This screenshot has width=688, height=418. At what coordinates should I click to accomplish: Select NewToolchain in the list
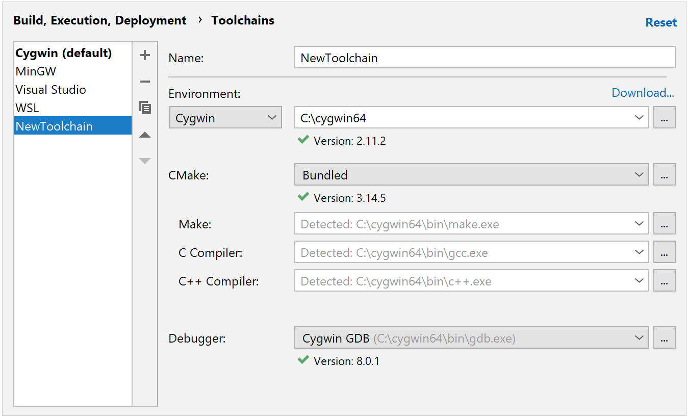[73, 126]
